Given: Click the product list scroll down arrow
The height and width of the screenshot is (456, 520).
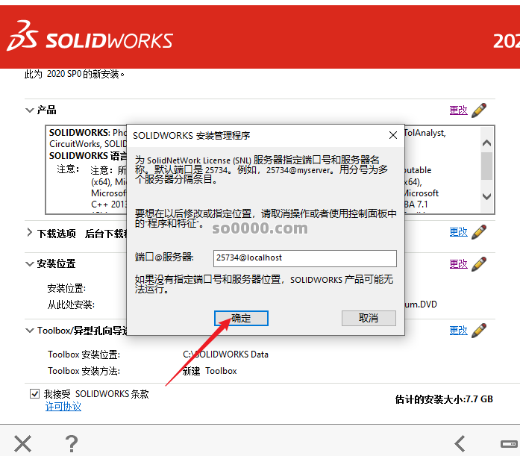Looking at the screenshot, I should pyautogui.click(x=486, y=196).
